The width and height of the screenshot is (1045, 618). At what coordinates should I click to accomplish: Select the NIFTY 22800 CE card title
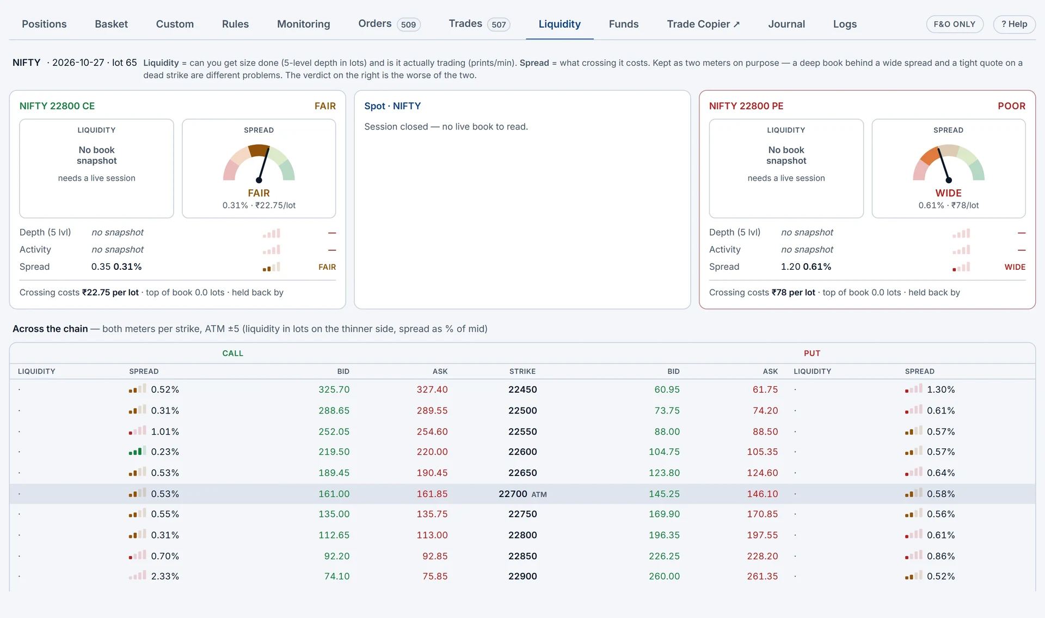pos(57,106)
